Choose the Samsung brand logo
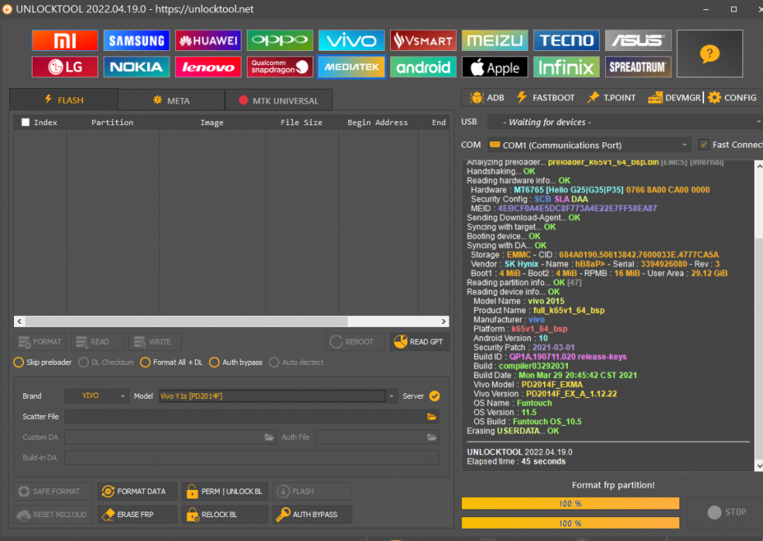 136,40
